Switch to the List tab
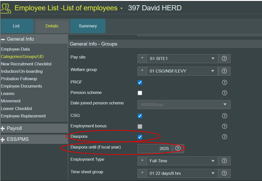The image size is (262, 181). click(16, 26)
